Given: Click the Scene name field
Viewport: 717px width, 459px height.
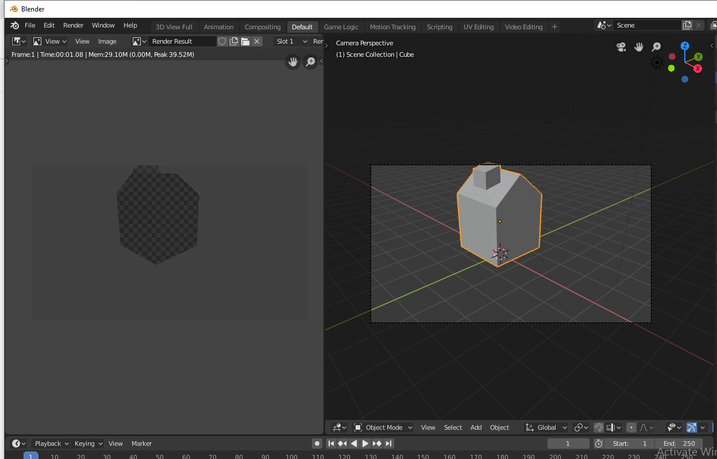Looking at the screenshot, I should tap(647, 25).
